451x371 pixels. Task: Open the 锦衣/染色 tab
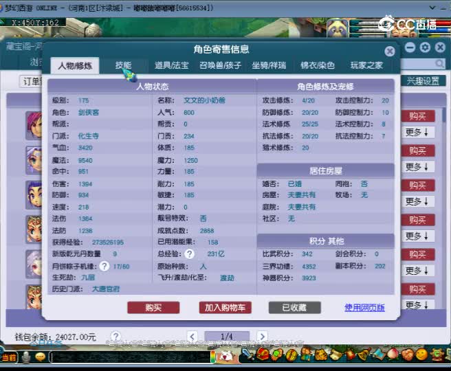318,65
